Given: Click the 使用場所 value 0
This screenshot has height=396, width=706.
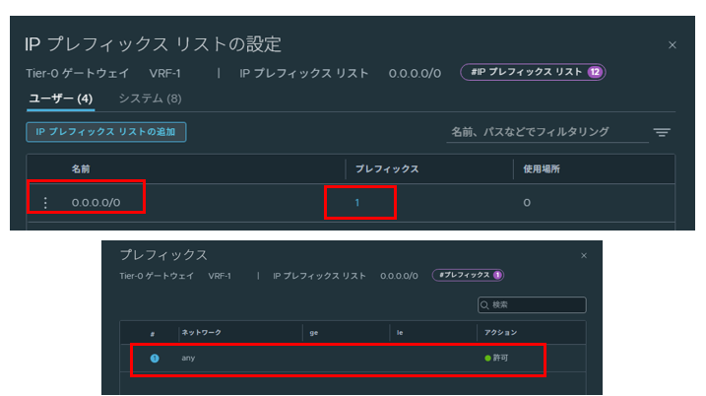Looking at the screenshot, I should tap(527, 203).
